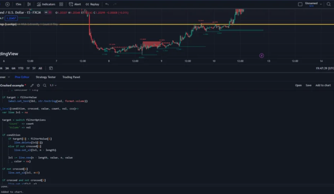The height and width of the screenshot is (194, 334).
Task: Open the indicator templates grid icon
Action: (x=61, y=4)
